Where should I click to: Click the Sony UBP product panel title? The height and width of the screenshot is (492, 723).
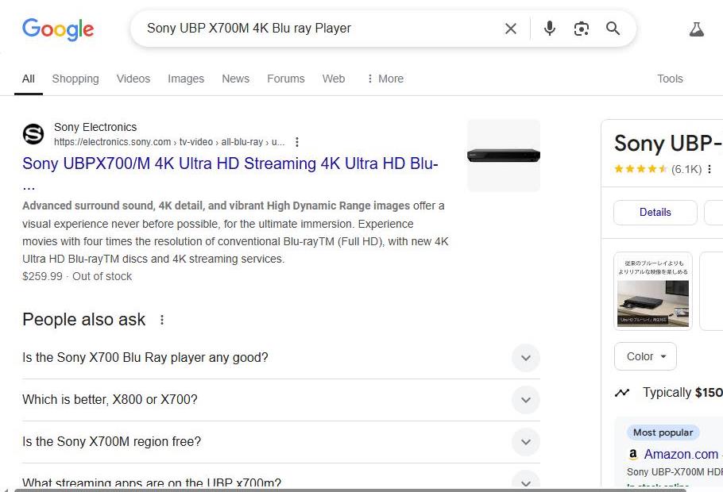668,144
